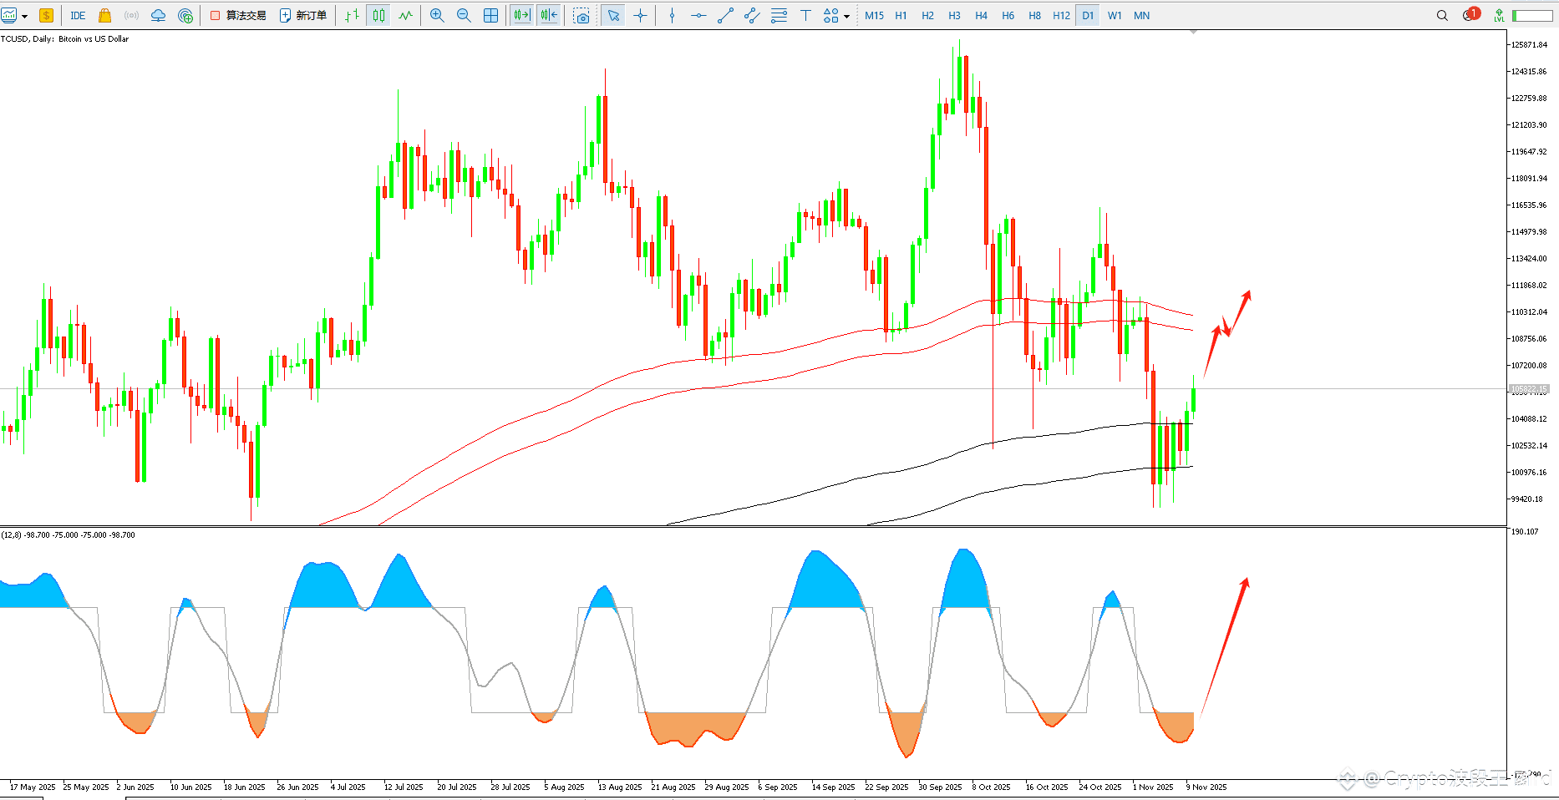This screenshot has width=1559, height=800.
Task: Switch to H2 timeframe
Action: pos(927,15)
